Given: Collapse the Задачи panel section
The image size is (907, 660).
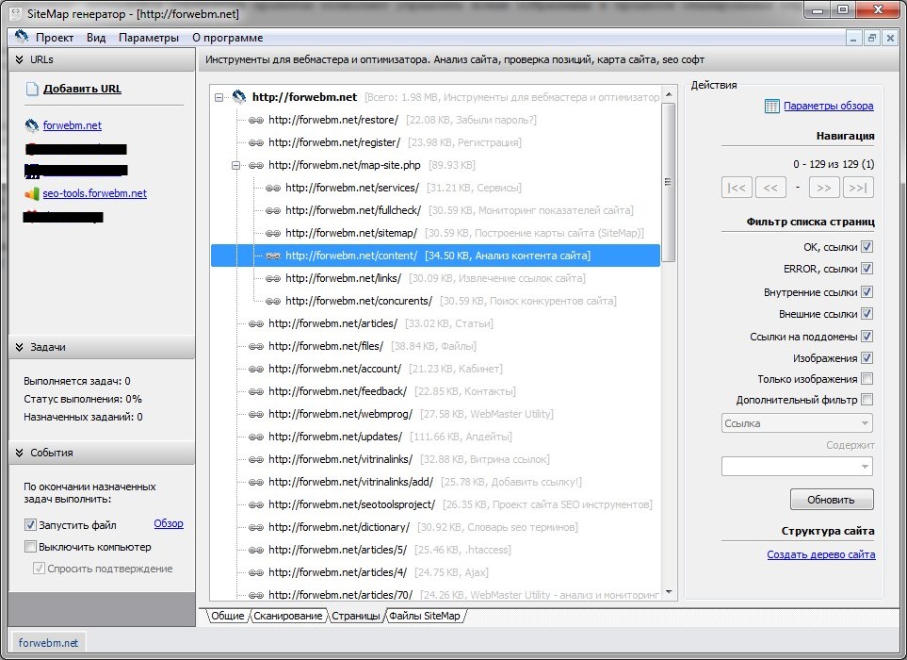Looking at the screenshot, I should (19, 347).
